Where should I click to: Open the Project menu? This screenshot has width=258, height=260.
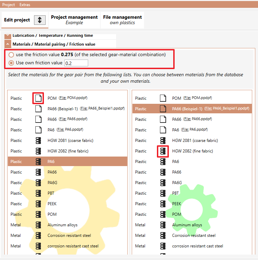point(9,5)
